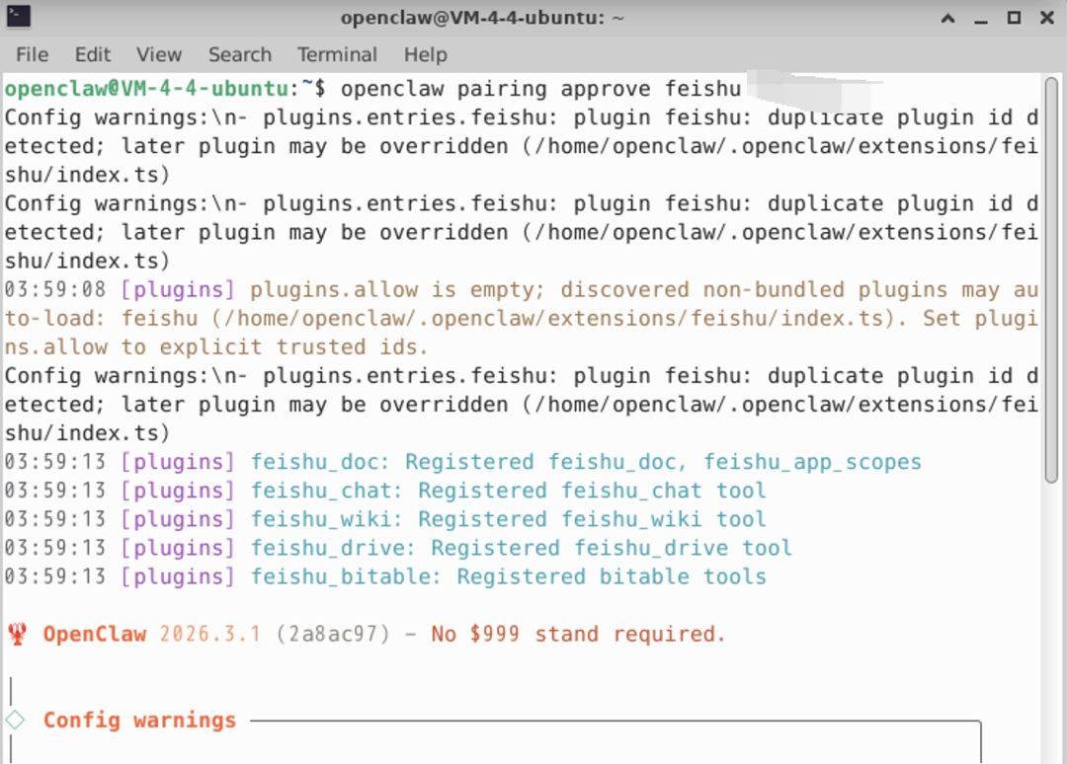Minimize the terminal window
The height and width of the screenshot is (764, 1067).
(x=981, y=18)
